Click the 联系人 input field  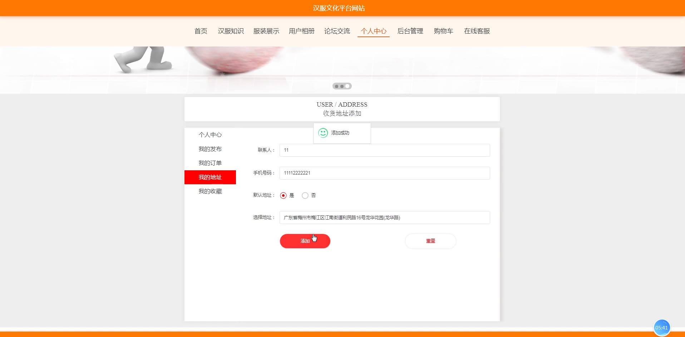(385, 150)
